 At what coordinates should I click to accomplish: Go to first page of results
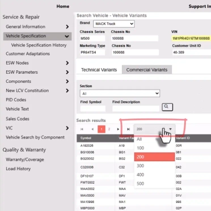[82, 129]
